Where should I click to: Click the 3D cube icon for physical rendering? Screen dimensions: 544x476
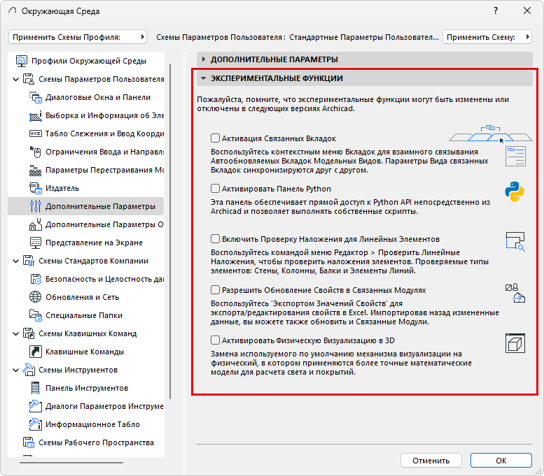(x=515, y=343)
